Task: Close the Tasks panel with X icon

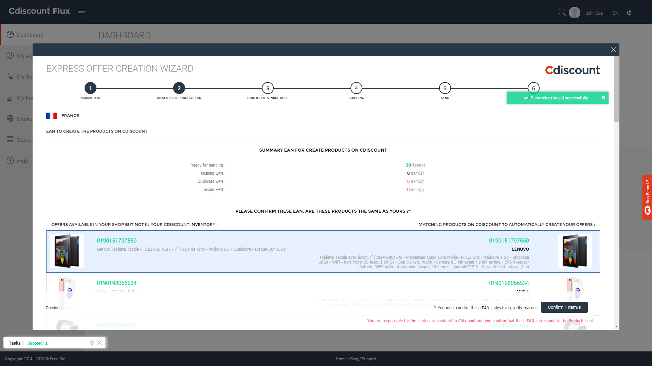Action: tap(99, 343)
